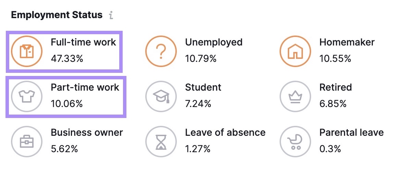
Task: Click the 47.33% full-time percentage value
Action: [67, 58]
